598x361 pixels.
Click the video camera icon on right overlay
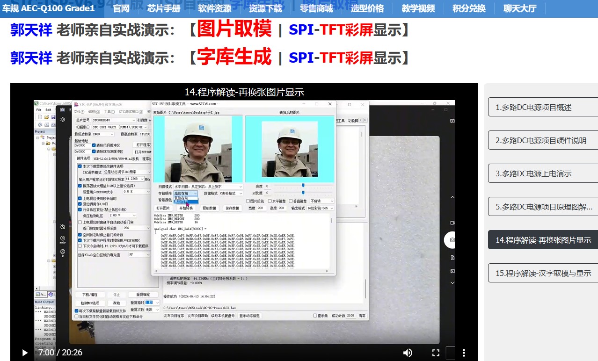tap(452, 223)
